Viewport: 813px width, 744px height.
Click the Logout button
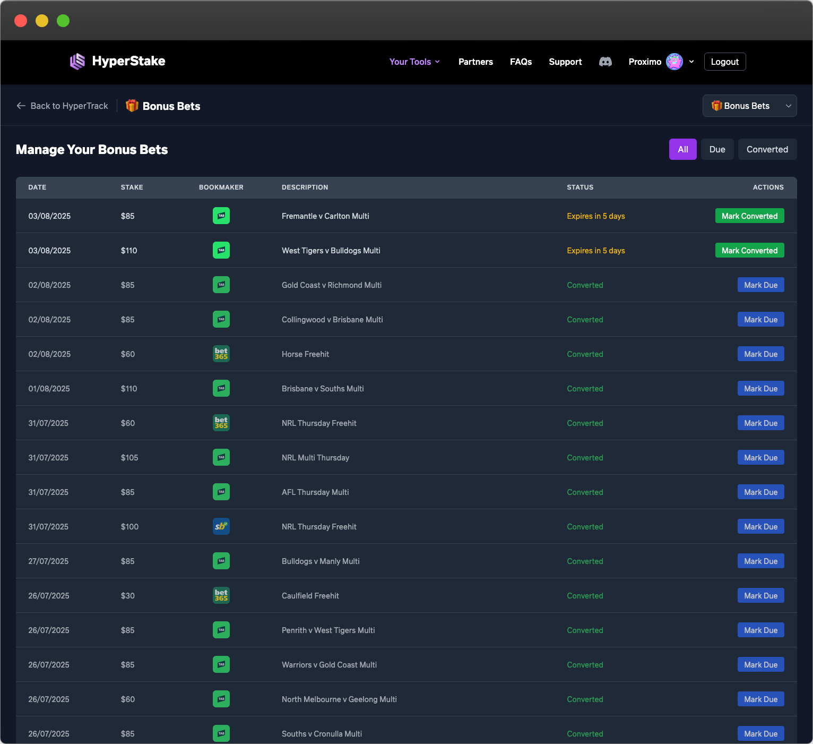pyautogui.click(x=725, y=62)
